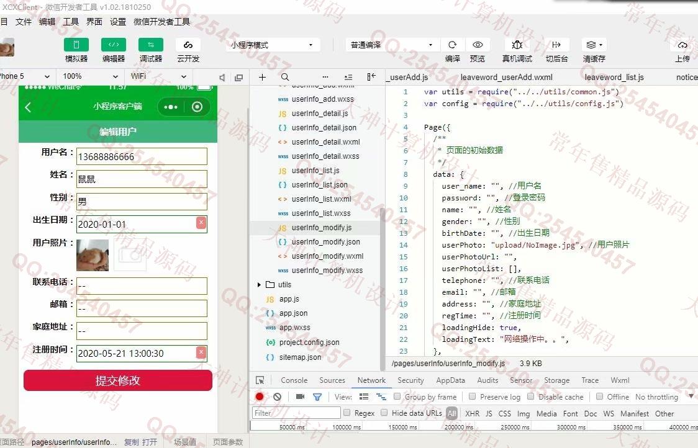Toggle the network filter funnel icon
698x448 pixels.
[x=317, y=397]
